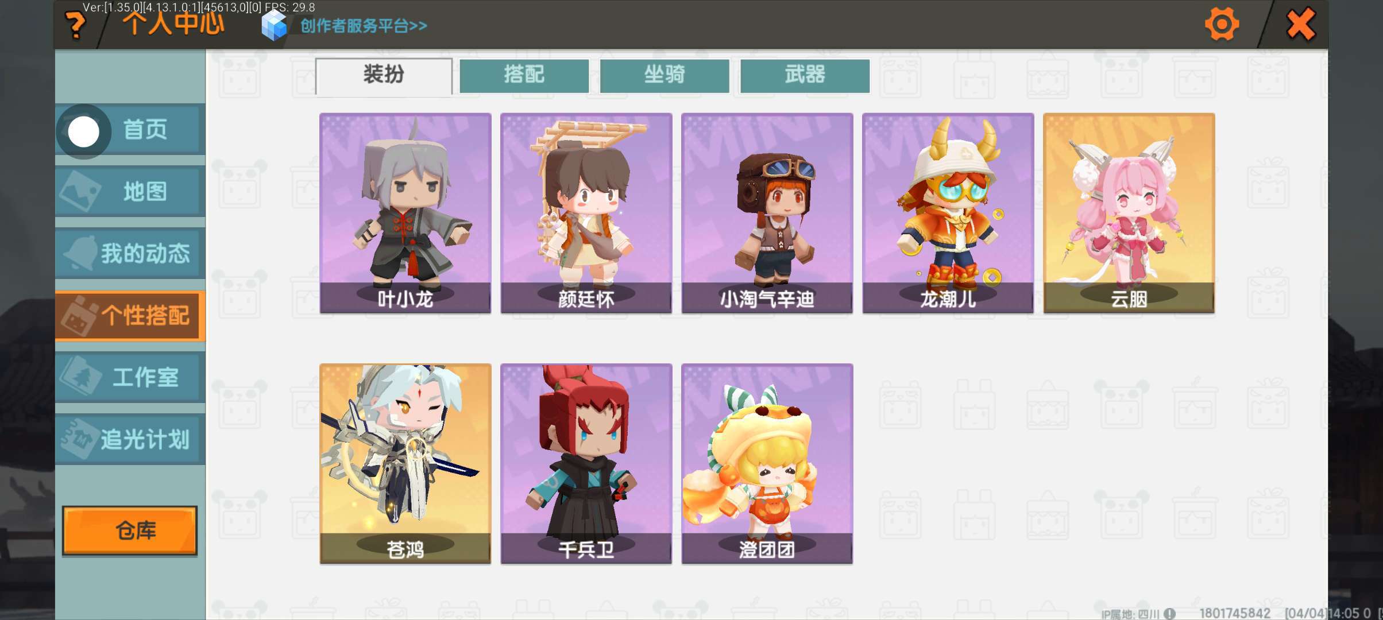This screenshot has width=1383, height=620.
Task: Switch to the 坐骑 tab
Action: point(665,75)
